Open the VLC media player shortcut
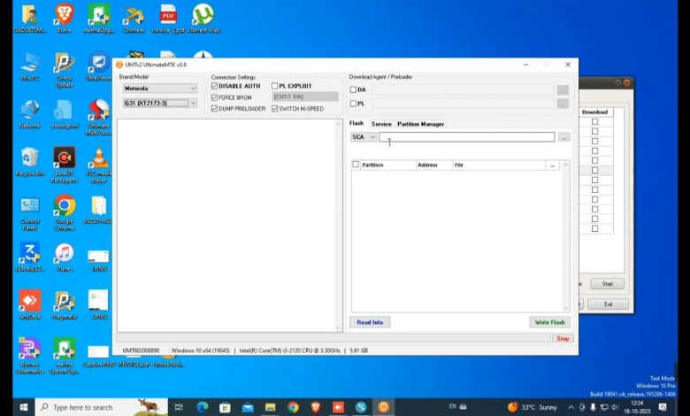This screenshot has height=416, width=690. pyautogui.click(x=98, y=158)
